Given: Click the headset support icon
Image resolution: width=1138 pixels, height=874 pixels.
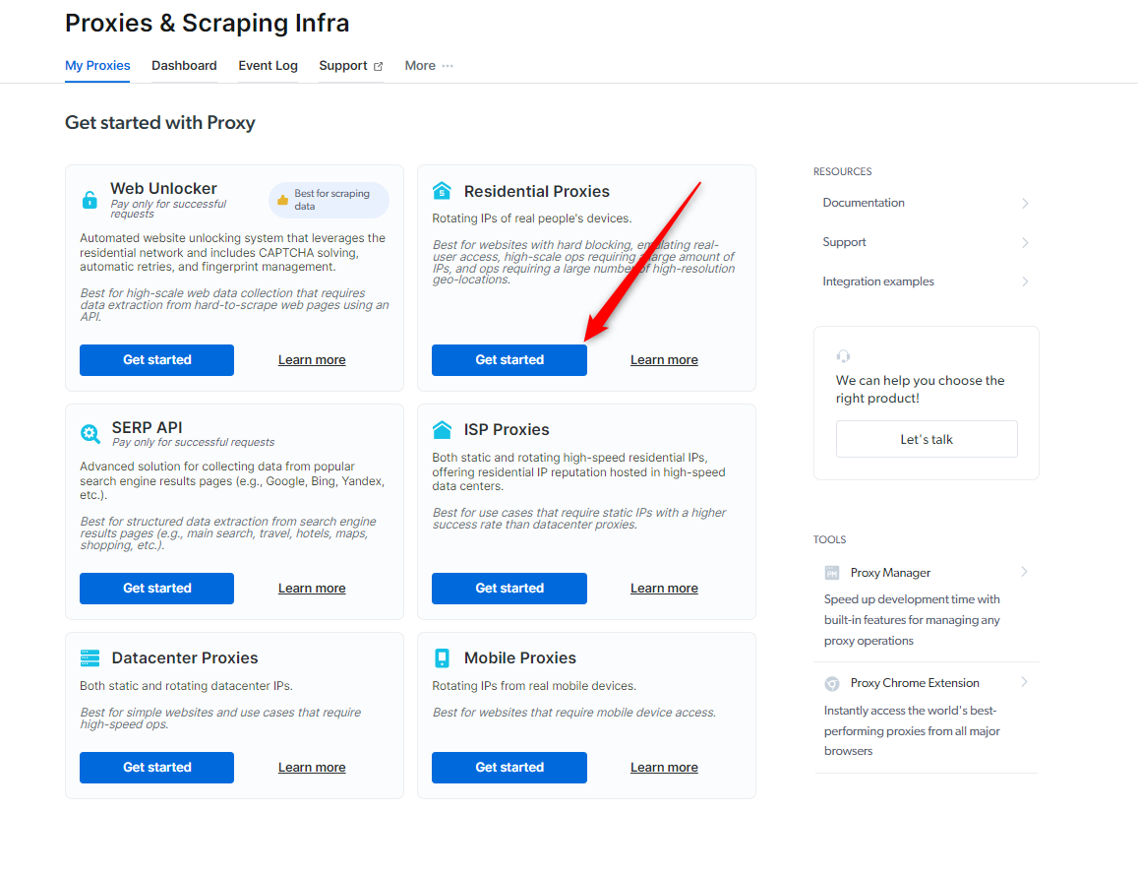Looking at the screenshot, I should 843,356.
